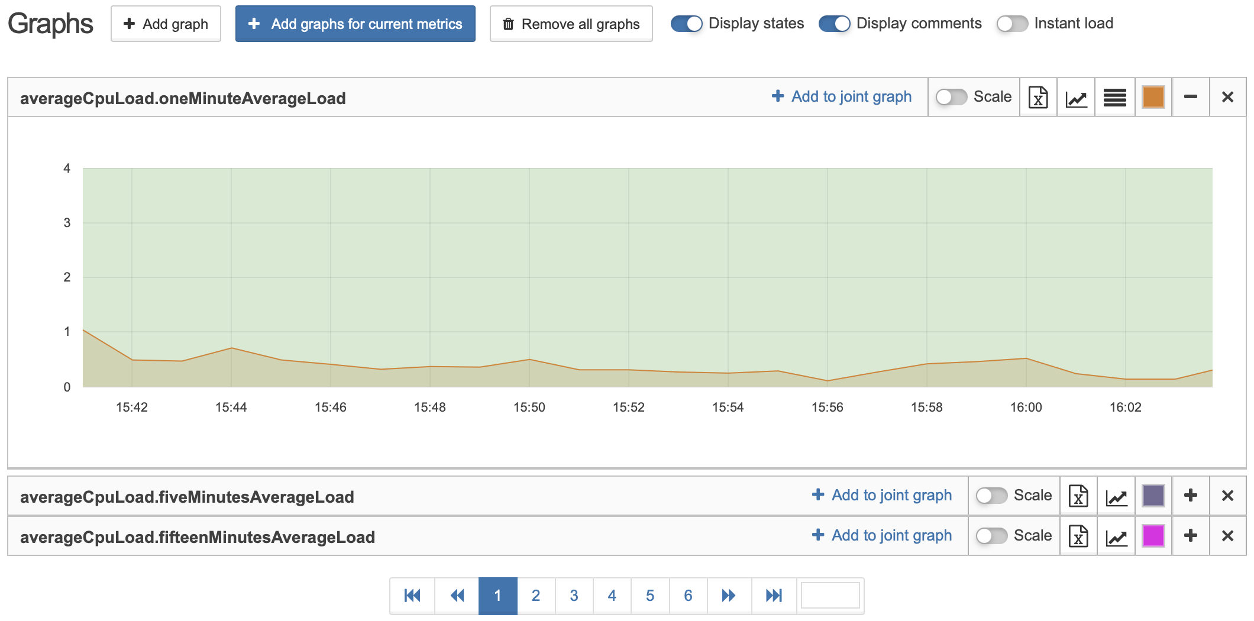Add oneMinuteAverageLoad to joint graph

click(842, 96)
